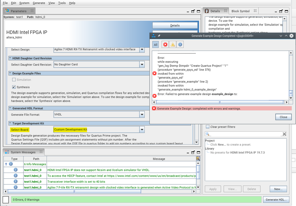Viewport: 296px width, 206px height.
Task: Close the Parameters tab with its X
Action: pyautogui.click(x=32, y=11)
